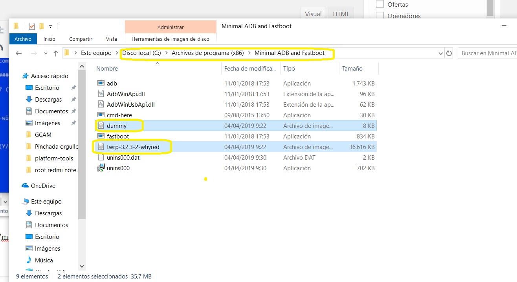517x282 pixels.
Task: Sort files by the Tamaño column
Action: (x=352, y=69)
